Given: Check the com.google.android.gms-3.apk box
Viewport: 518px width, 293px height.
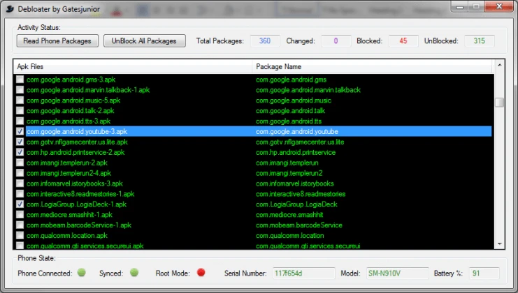Looking at the screenshot, I should pyautogui.click(x=20, y=80).
